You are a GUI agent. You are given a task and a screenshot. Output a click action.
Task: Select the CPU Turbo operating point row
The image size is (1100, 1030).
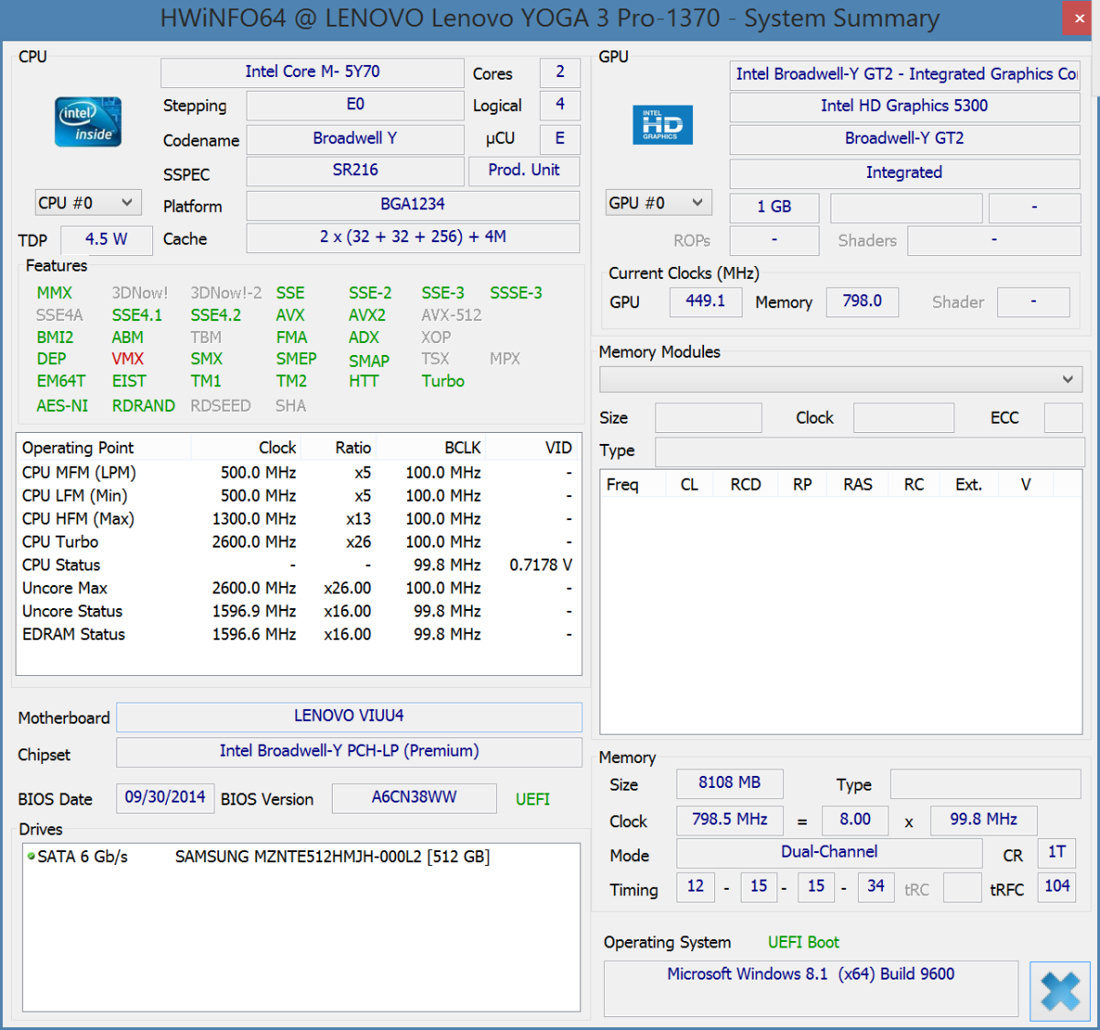click(60, 542)
